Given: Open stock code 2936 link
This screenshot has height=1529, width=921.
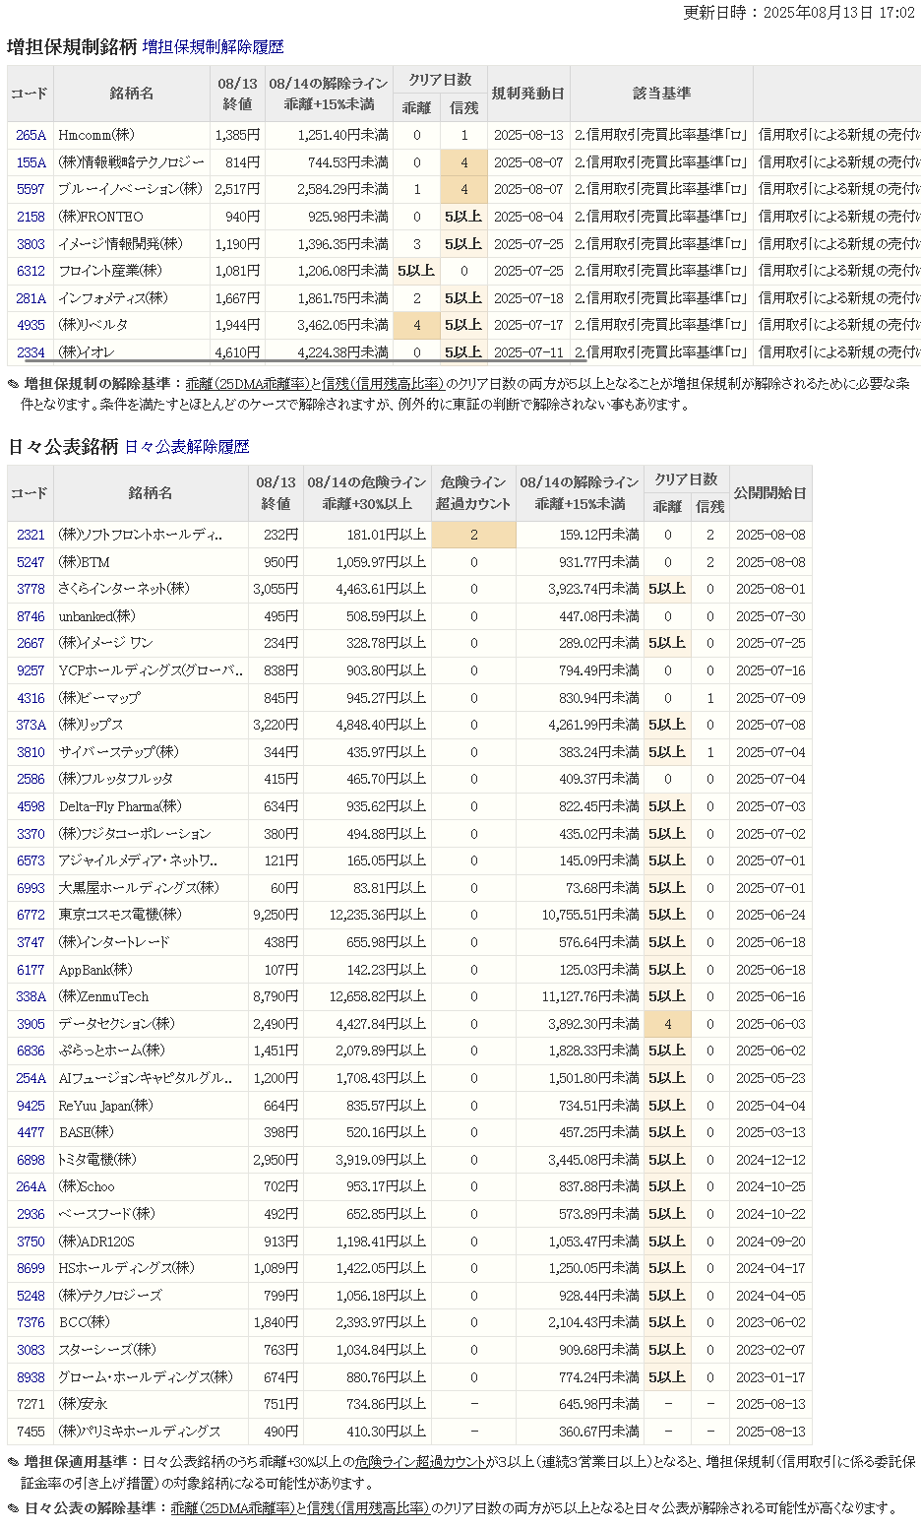Looking at the screenshot, I should pos(31,1214).
